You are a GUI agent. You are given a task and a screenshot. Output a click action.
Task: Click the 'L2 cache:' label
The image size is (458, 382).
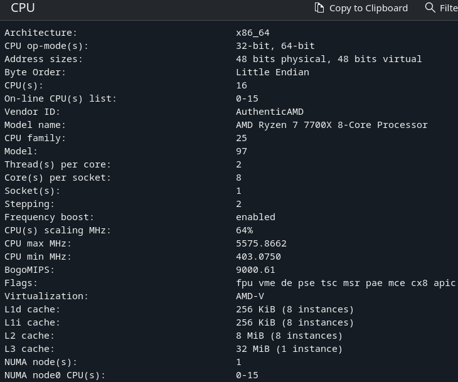(29, 336)
